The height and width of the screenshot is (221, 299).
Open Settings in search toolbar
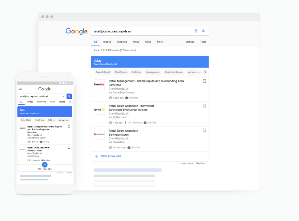[x=190, y=42]
